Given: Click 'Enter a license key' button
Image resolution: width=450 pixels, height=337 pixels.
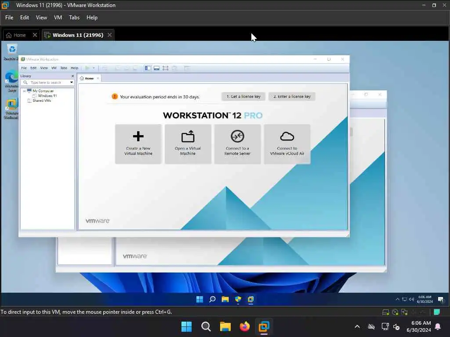Looking at the screenshot, I should 292,97.
